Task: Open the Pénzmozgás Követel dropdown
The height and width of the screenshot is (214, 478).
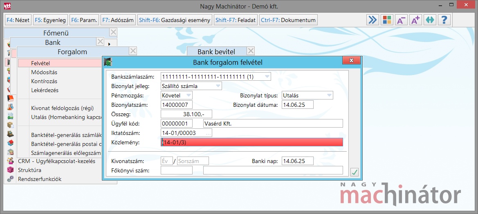Action: tap(189, 95)
